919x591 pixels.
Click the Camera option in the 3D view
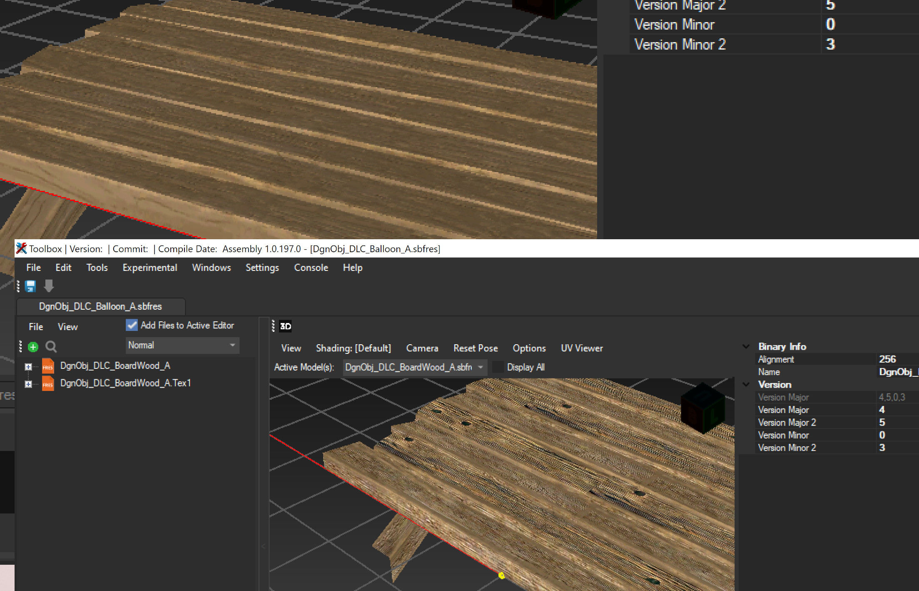point(422,348)
